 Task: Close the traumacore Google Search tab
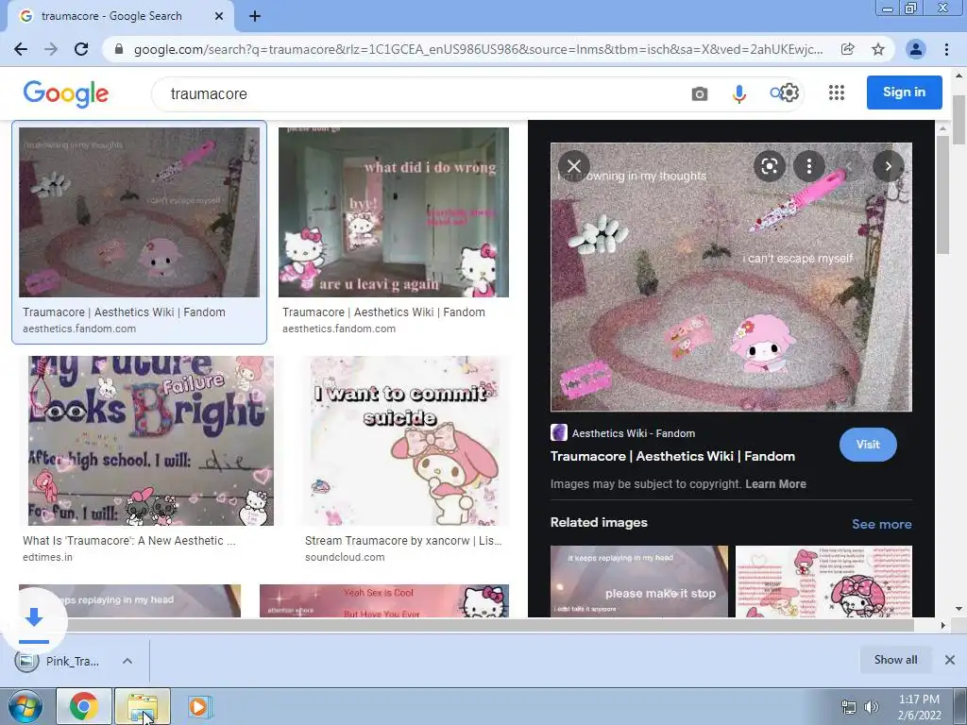point(219,16)
